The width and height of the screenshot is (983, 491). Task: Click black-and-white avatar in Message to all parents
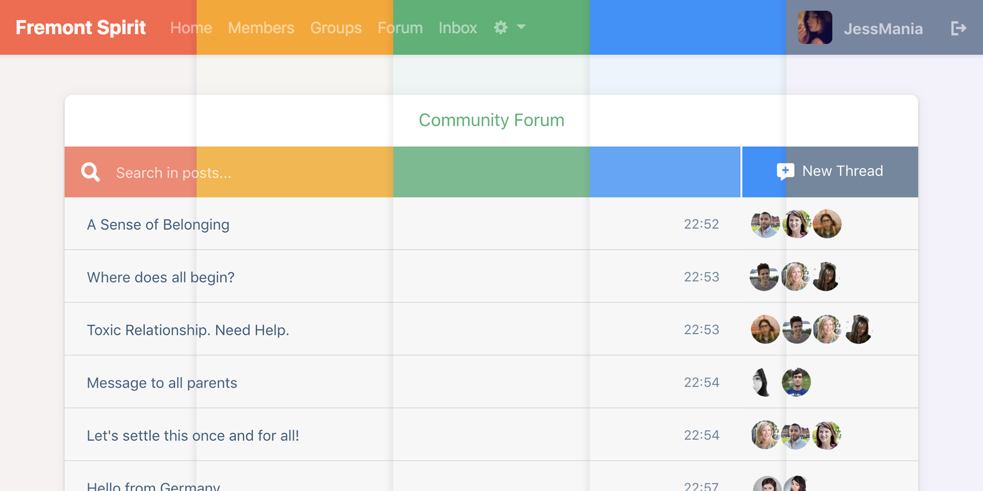[x=762, y=382]
